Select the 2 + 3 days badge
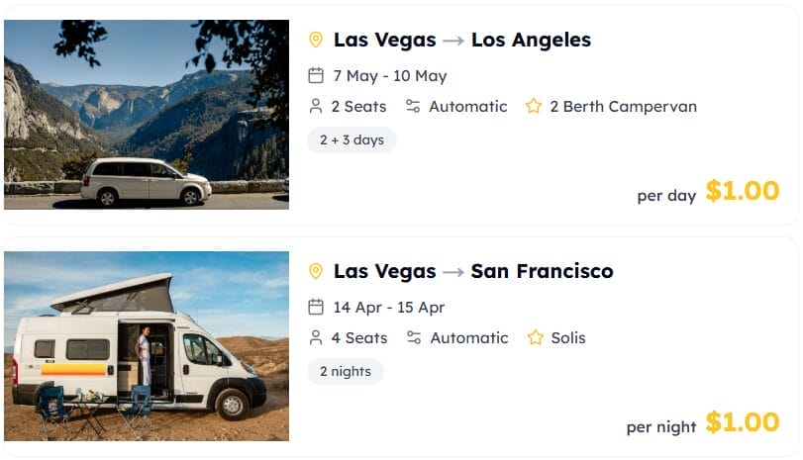 pyautogui.click(x=351, y=139)
